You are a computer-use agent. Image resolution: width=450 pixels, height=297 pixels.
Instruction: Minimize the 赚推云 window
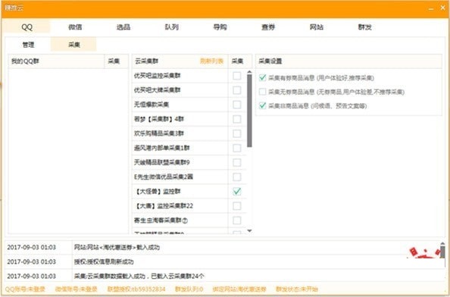tap(431, 8)
